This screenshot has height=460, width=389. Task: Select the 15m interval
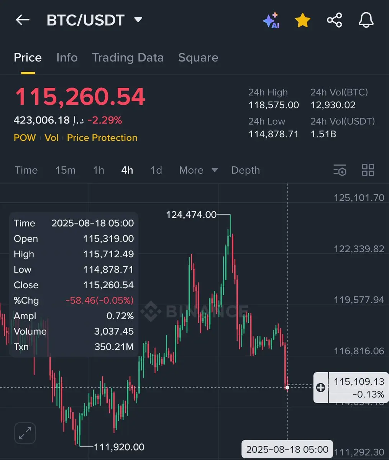[x=66, y=170]
